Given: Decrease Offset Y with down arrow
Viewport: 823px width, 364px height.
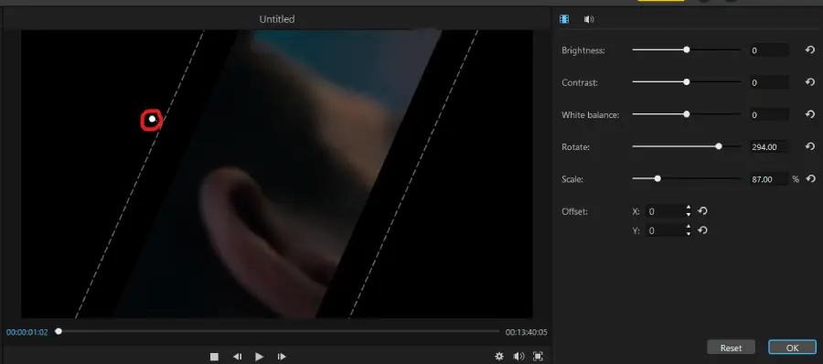Looking at the screenshot, I should 688,234.
